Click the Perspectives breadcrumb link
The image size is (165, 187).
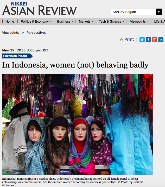tap(36, 33)
